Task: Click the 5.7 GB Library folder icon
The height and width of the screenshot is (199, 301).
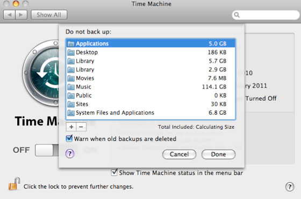Action: point(71,61)
